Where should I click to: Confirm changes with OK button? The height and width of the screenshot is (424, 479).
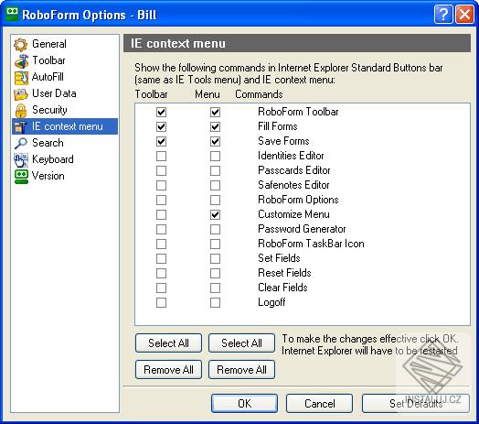[244, 404]
